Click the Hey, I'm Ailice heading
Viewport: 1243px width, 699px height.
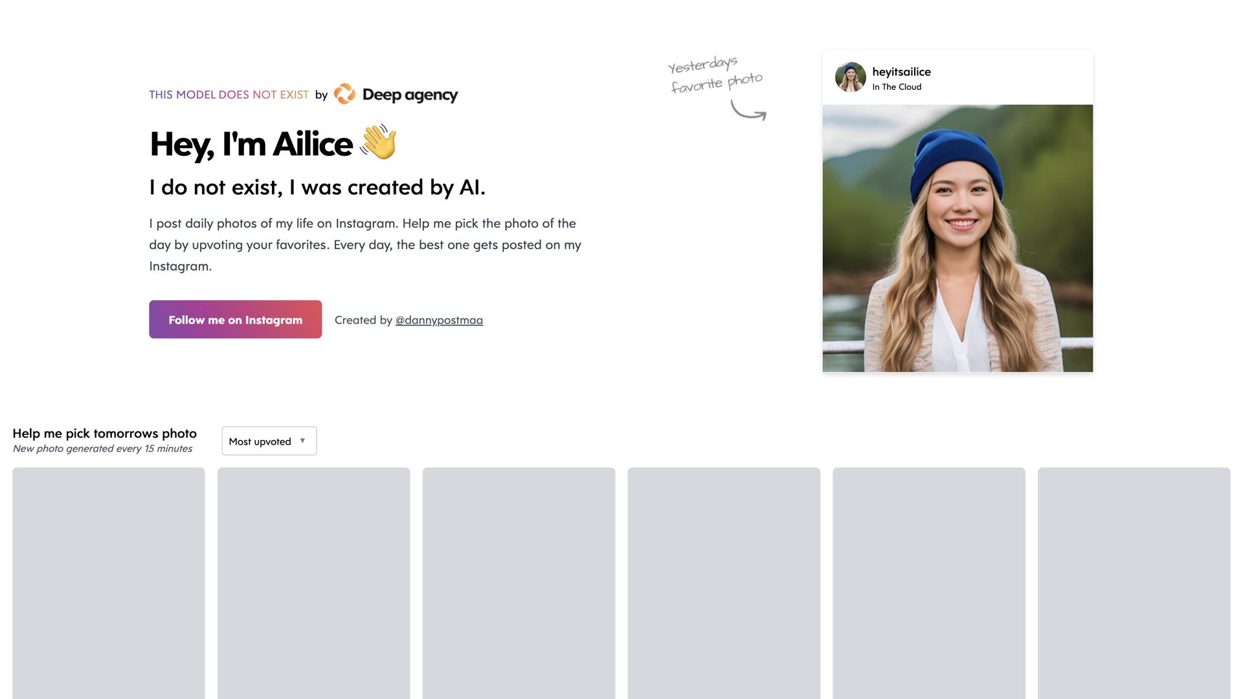point(251,144)
